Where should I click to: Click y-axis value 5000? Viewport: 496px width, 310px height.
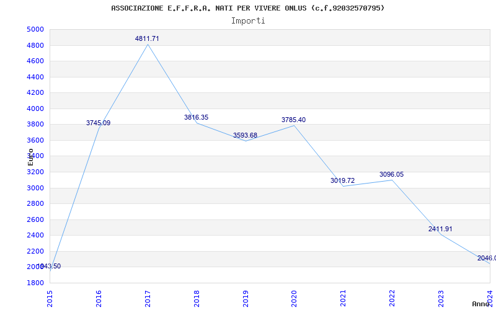[x=35, y=29]
